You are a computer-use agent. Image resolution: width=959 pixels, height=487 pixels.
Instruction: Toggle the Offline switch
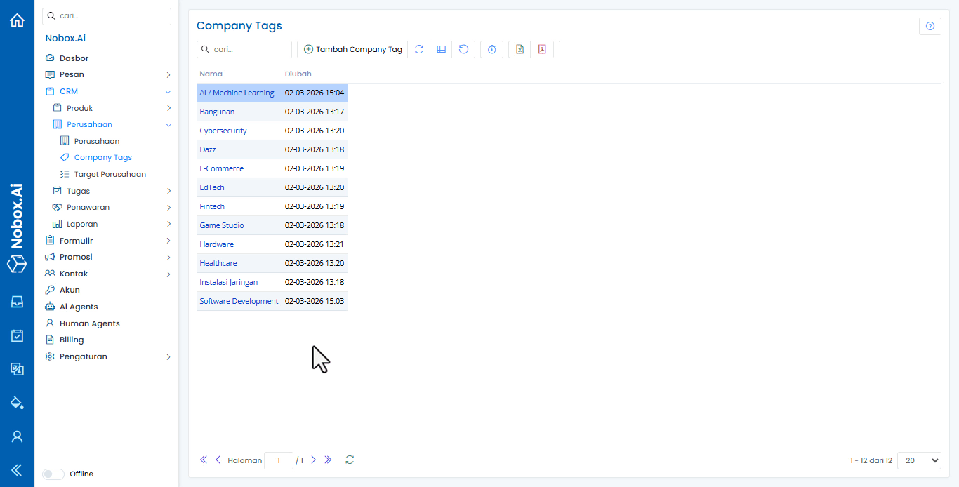point(53,474)
